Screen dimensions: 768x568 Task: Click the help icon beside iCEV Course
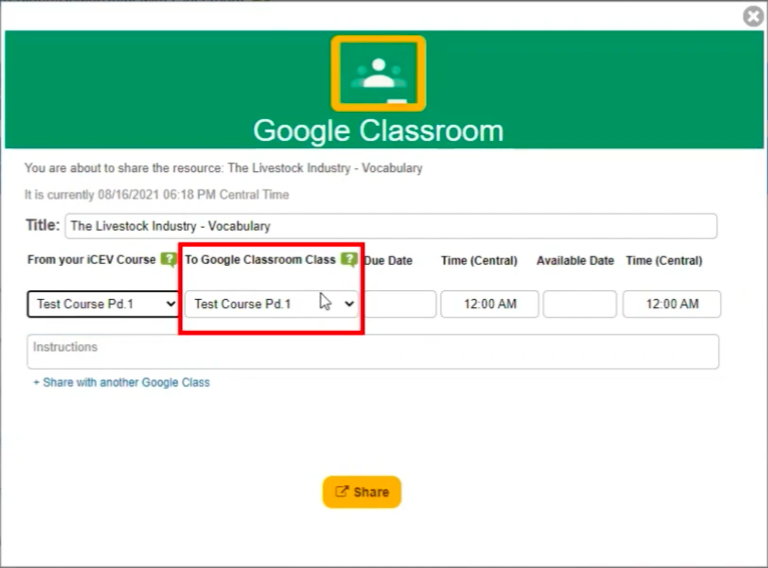[x=169, y=259]
